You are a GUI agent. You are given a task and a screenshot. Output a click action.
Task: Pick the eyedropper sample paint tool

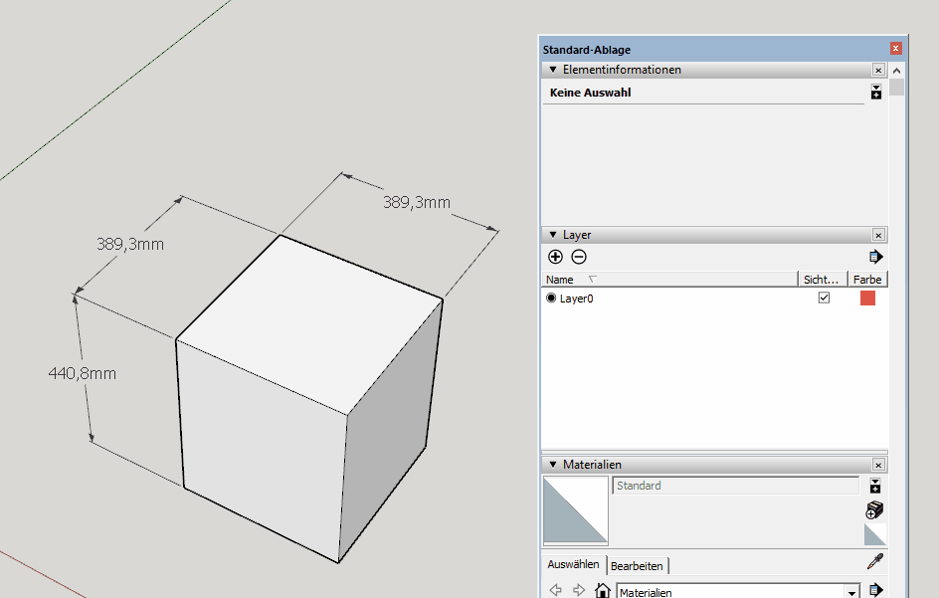tap(875, 562)
